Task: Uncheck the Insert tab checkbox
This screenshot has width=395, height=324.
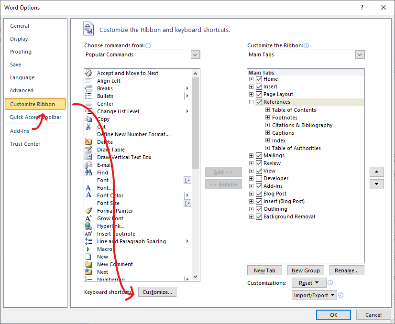Action: [259, 86]
